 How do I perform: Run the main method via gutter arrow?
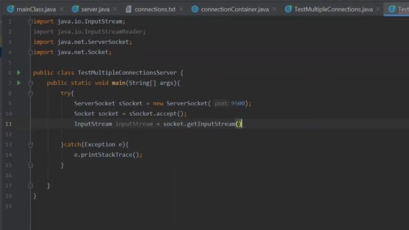pos(19,83)
